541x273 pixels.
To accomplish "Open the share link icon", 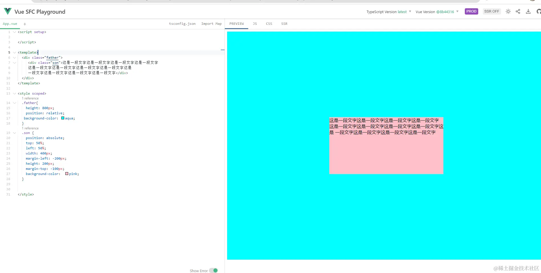I will tap(518, 11).
